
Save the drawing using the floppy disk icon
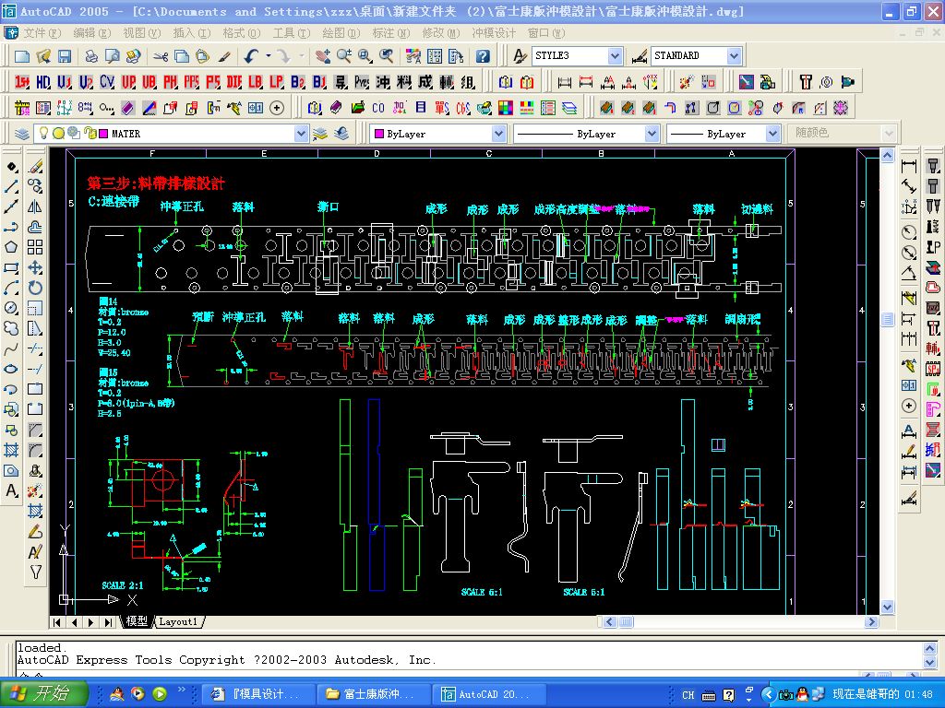pos(64,56)
